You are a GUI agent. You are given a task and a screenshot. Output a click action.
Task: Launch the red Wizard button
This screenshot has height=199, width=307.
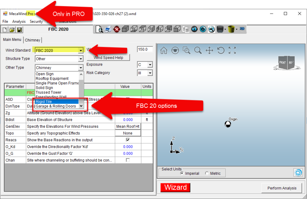coord(175,187)
